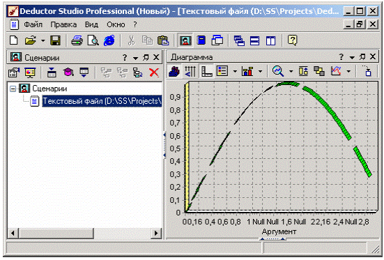Screen dimensions: 384x260
Task: Click the chart columns filter icon
Action: point(190,72)
